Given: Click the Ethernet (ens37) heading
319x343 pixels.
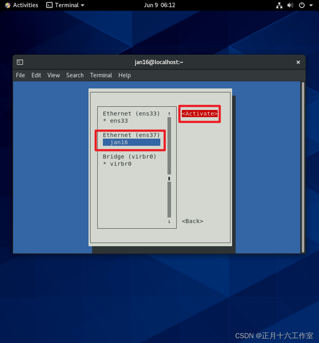Looking at the screenshot, I should [131, 135].
